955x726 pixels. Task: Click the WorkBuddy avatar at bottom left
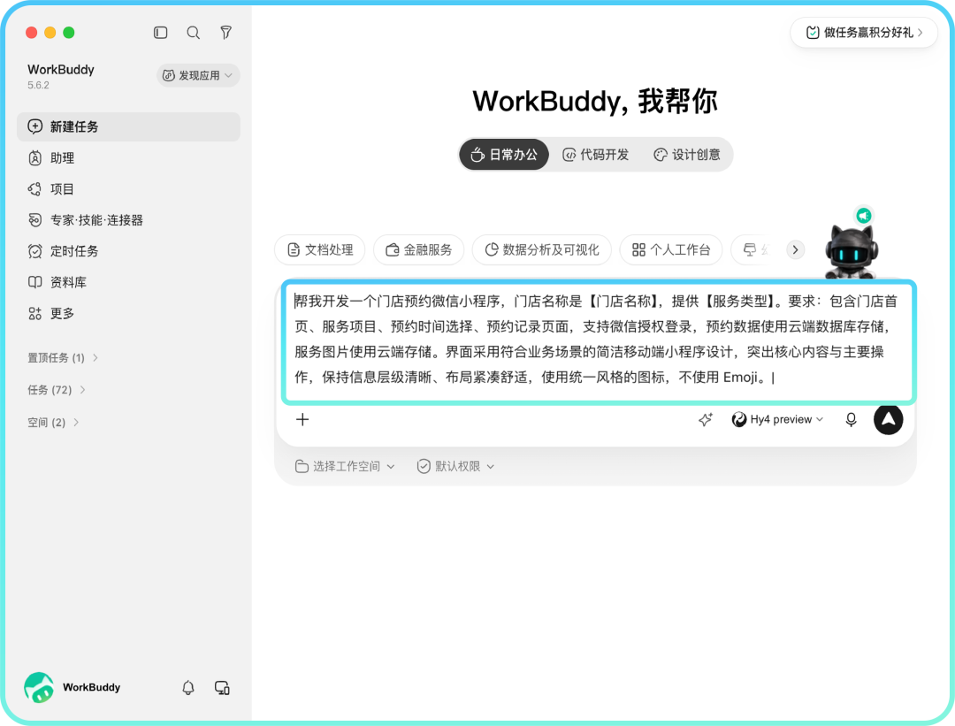(x=39, y=688)
